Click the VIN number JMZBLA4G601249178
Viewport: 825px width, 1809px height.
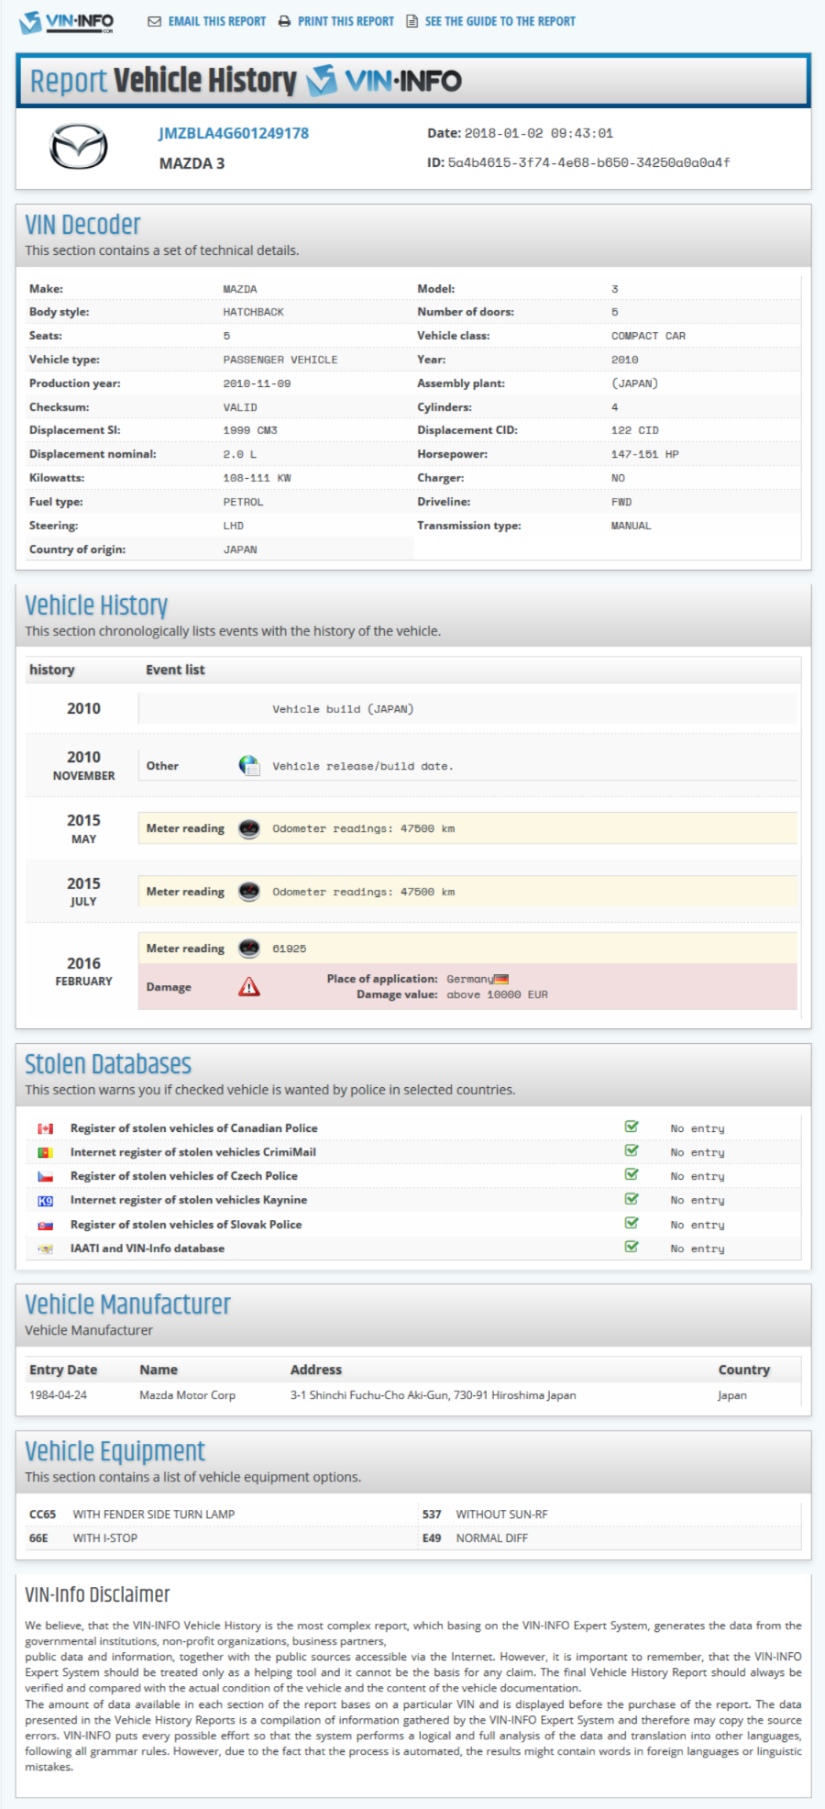(234, 133)
